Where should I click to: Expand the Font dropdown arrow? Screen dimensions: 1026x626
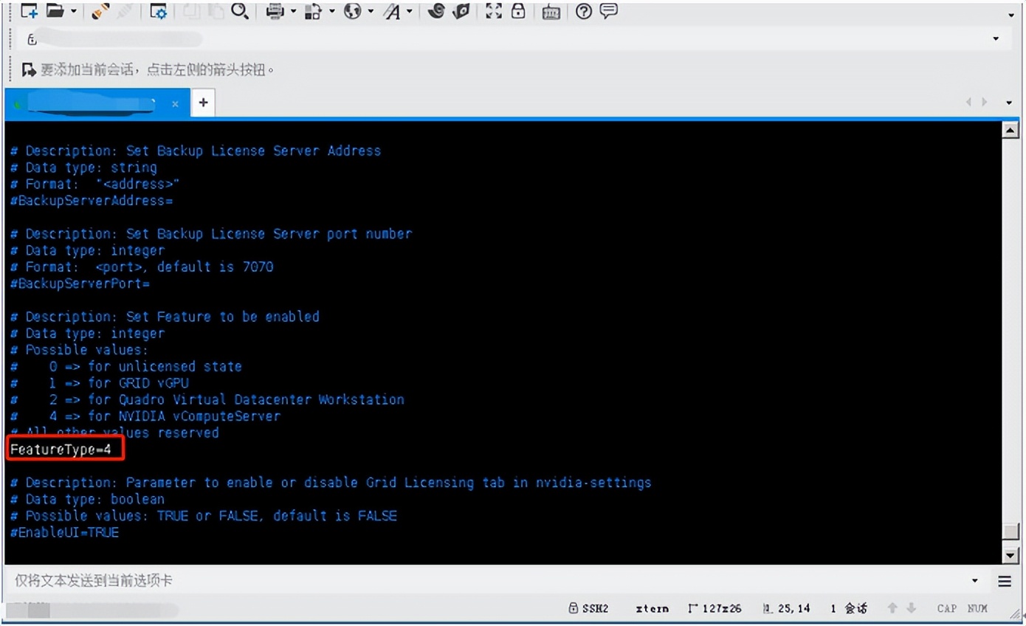[x=409, y=12]
